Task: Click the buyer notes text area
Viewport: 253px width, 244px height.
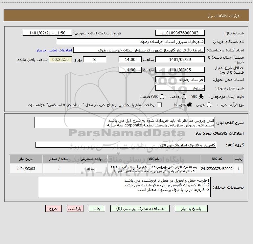Action: (125, 187)
